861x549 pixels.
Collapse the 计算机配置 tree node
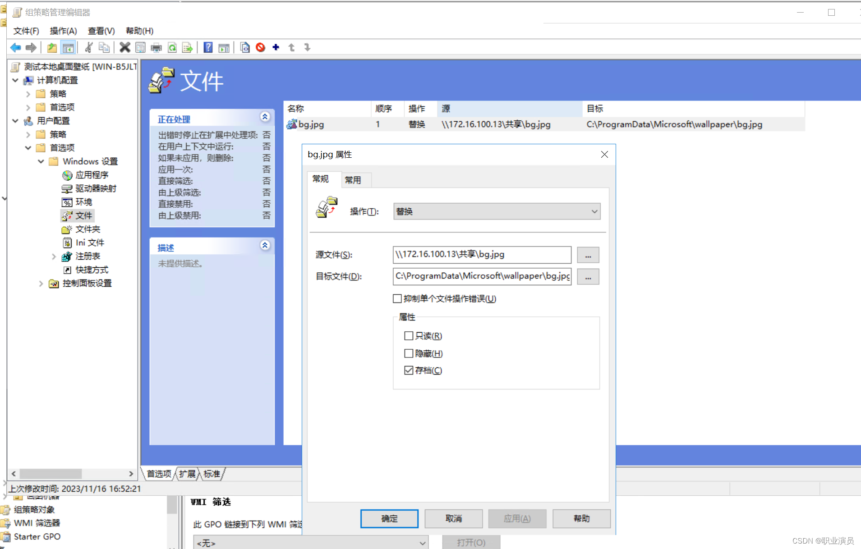coord(15,80)
